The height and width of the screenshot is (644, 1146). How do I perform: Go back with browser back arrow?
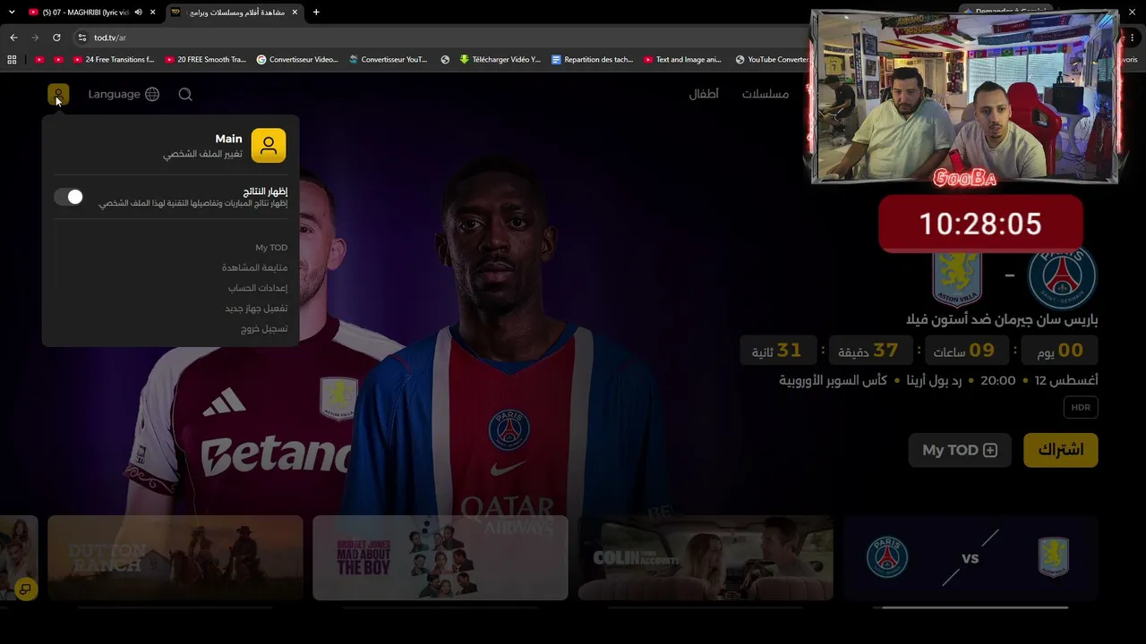[13, 38]
